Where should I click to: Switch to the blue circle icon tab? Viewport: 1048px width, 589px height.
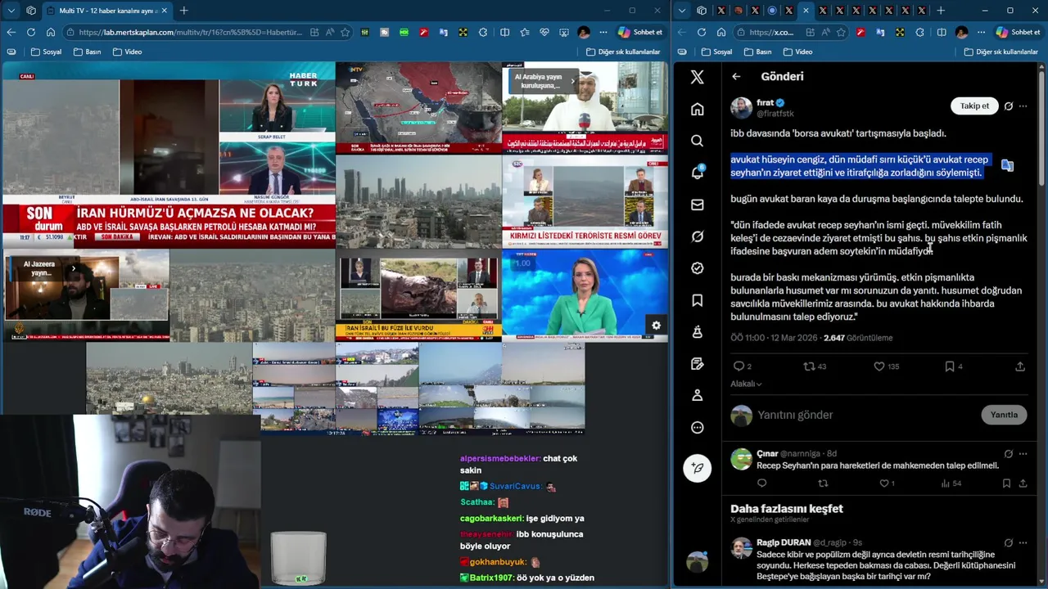[772, 11]
